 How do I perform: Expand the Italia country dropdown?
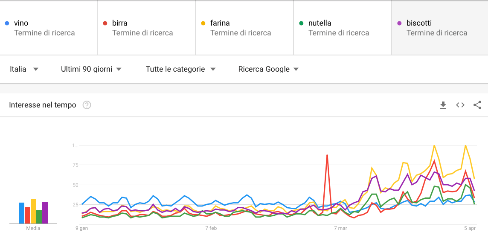pyautogui.click(x=24, y=69)
